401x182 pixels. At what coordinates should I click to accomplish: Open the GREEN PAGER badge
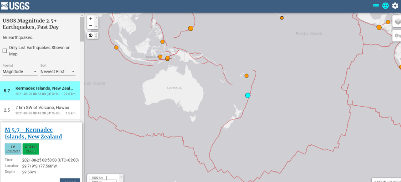click(x=31, y=149)
